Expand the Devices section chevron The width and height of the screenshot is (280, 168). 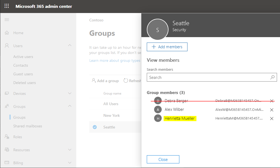click(70, 93)
